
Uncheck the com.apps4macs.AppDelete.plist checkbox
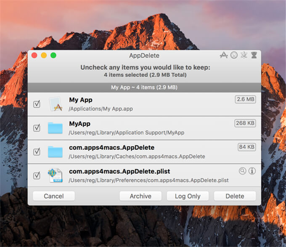(x=37, y=175)
